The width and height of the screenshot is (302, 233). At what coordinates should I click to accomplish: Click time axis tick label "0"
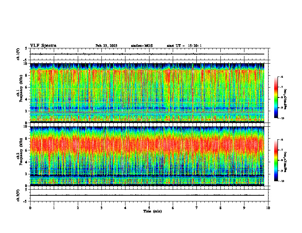pyautogui.click(x=30, y=208)
